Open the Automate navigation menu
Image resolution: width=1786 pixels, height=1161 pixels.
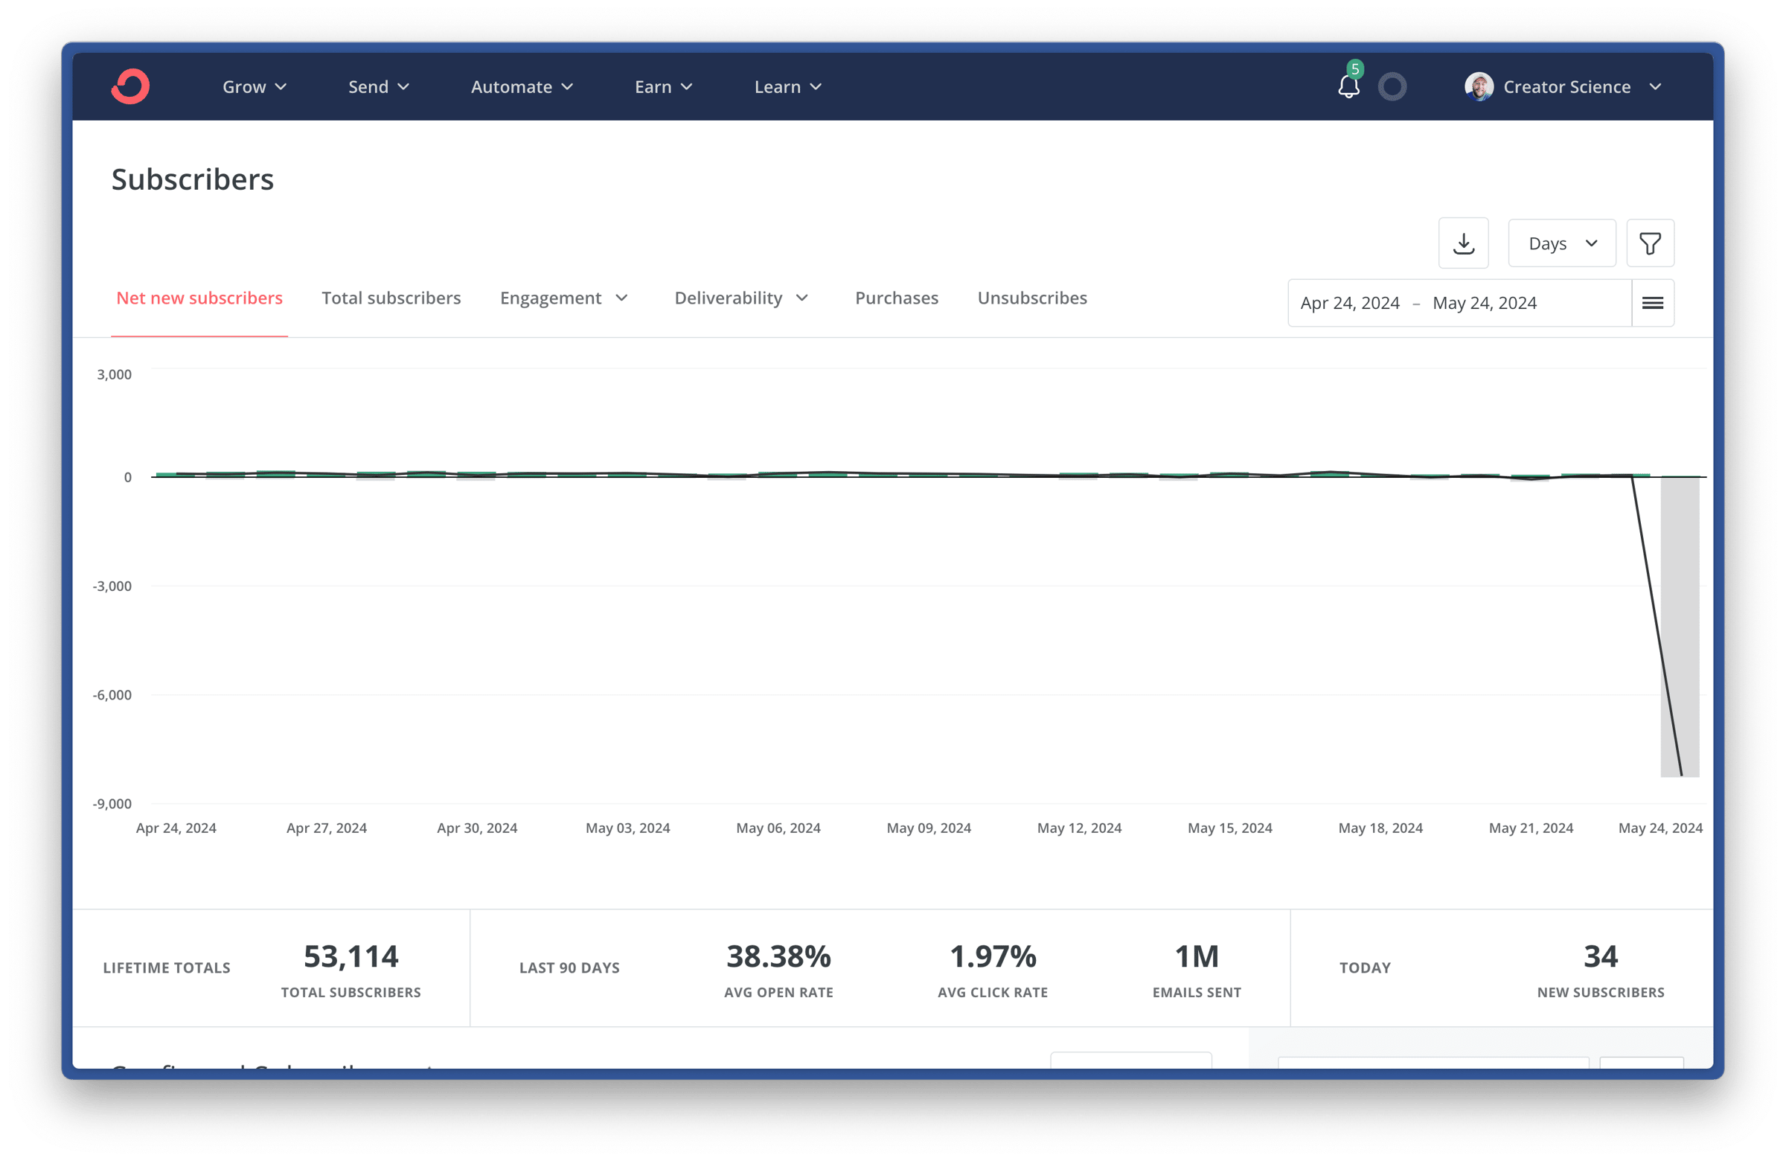pyautogui.click(x=522, y=87)
